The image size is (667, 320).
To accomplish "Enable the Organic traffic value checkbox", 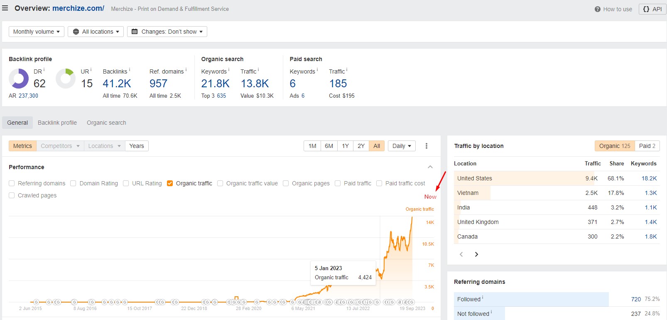I will pyautogui.click(x=220, y=183).
